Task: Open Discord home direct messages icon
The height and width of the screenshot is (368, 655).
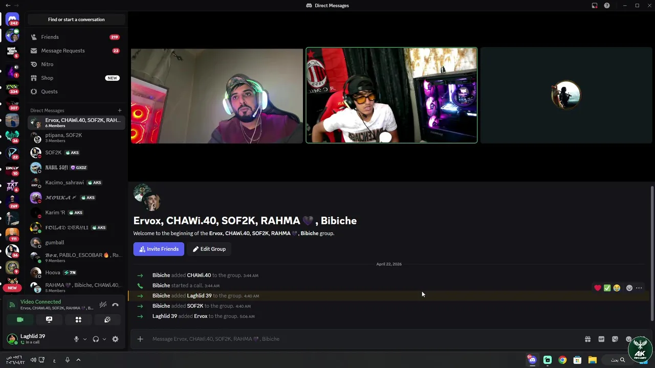Action: coord(12,19)
